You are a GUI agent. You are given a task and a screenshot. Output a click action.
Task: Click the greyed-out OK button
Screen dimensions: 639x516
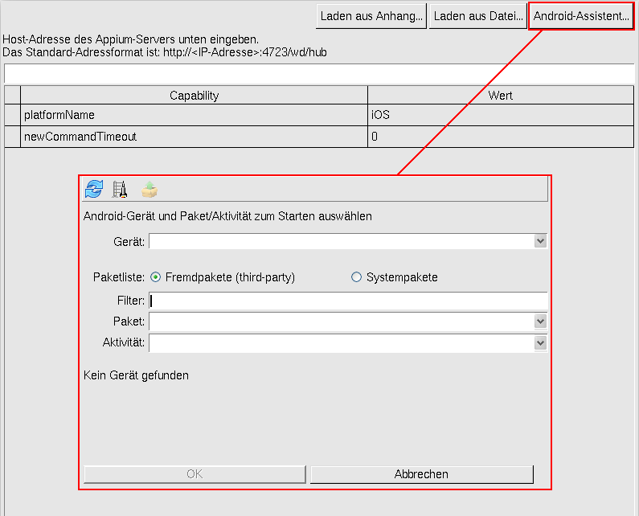pyautogui.click(x=195, y=474)
